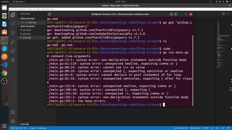The width and height of the screenshot is (232, 130).
Task: Select the Go language mode status item
Action: (x=217, y=128)
